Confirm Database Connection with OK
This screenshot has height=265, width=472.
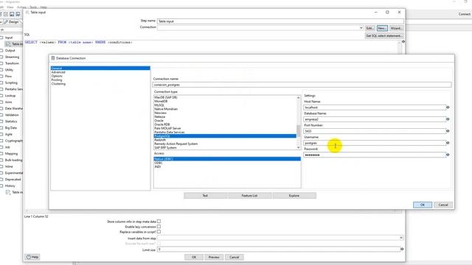[x=423, y=205]
